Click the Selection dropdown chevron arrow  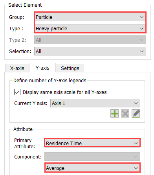click(x=141, y=52)
